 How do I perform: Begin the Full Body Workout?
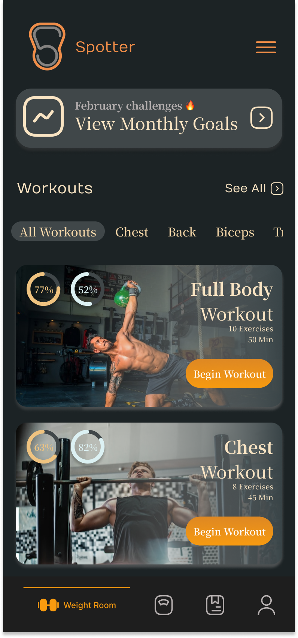pyautogui.click(x=229, y=374)
